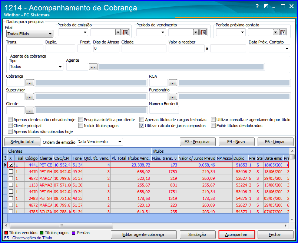The height and width of the screenshot is (243, 298).
Task: Open the calendar icon in Período de emissão
Action: tap(125, 32)
